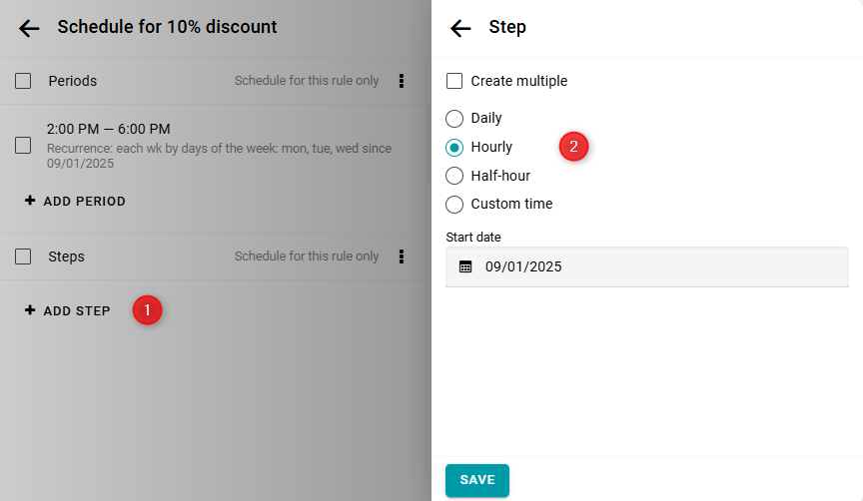Click the red marker numbered 1

(147, 310)
